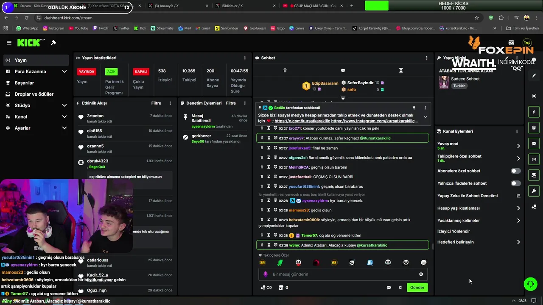Image resolution: width=543 pixels, height=305 pixels.
Task: Click the Turkish language tag
Action: pos(459,86)
